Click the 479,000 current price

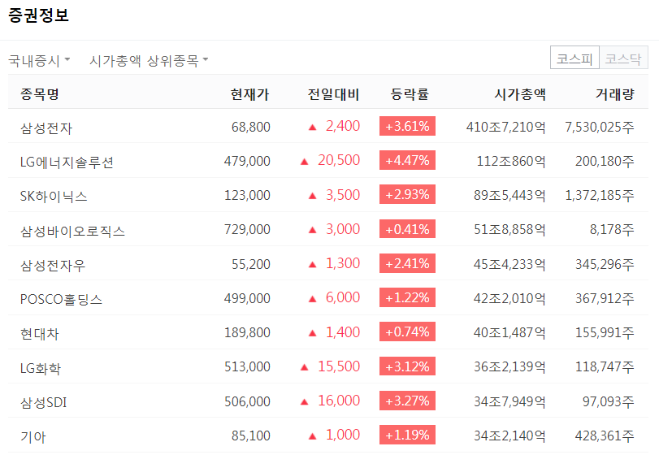pos(247,161)
